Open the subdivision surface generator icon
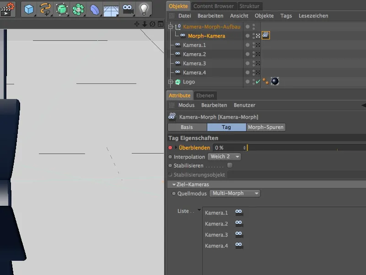This screenshot has height=275, width=366. [62, 9]
